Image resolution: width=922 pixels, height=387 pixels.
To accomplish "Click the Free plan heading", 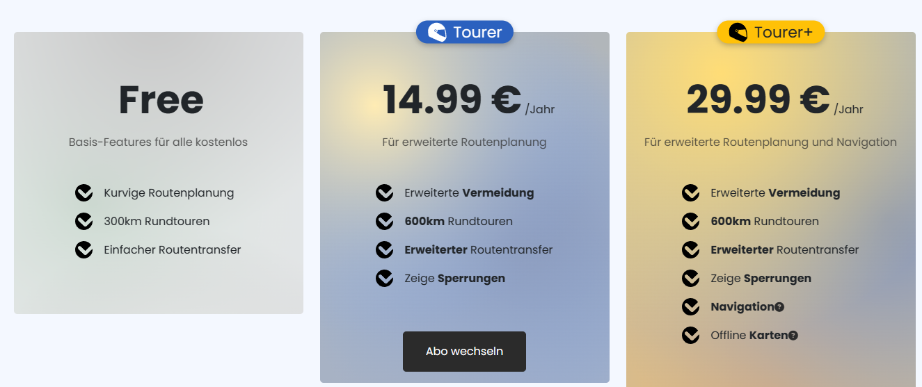I will click(161, 100).
